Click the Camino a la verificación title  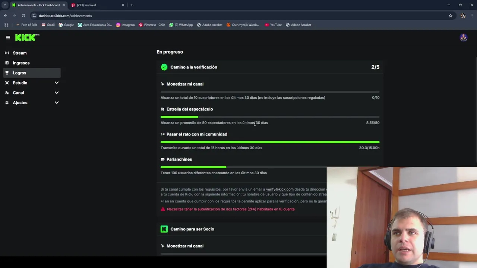point(194,67)
